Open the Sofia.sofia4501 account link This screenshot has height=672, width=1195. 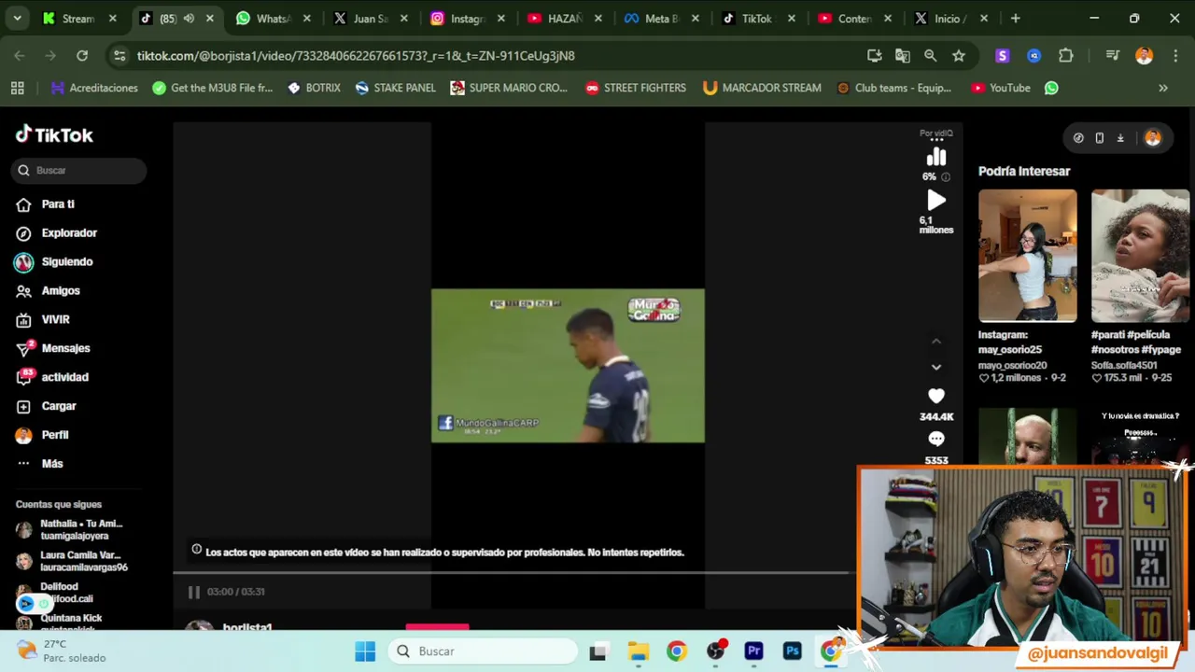(1123, 366)
